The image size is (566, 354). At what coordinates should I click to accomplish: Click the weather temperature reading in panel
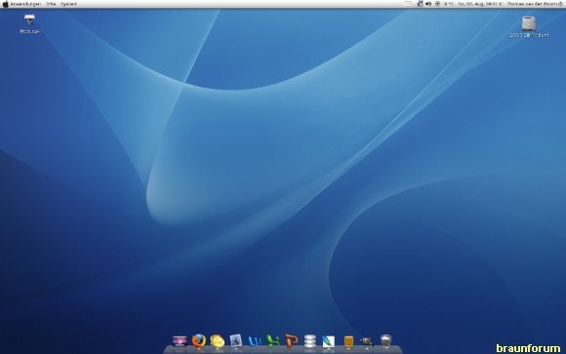coord(448,4)
